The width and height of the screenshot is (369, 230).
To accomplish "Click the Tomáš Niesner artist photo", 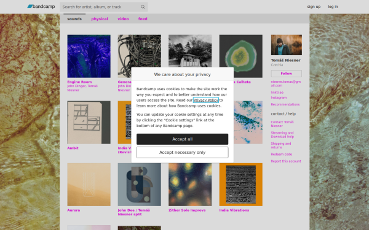I will (287, 45).
